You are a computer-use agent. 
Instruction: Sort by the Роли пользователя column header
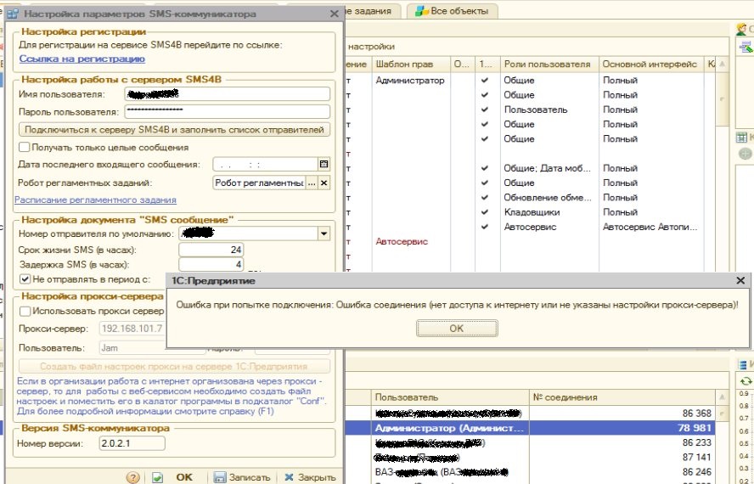[x=549, y=64]
